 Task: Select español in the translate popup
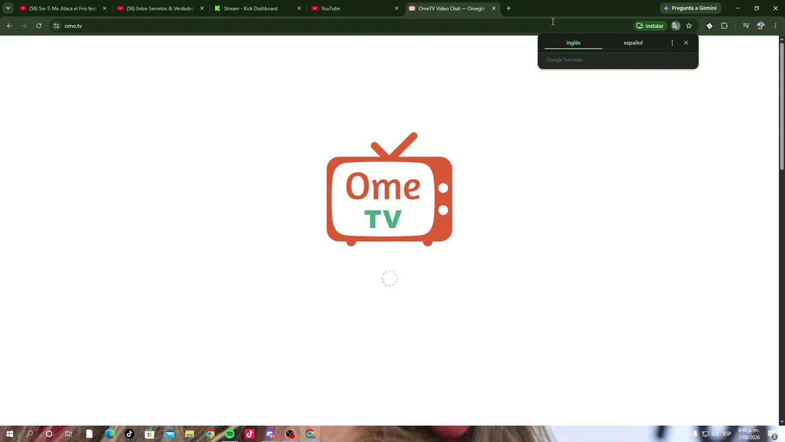click(633, 43)
